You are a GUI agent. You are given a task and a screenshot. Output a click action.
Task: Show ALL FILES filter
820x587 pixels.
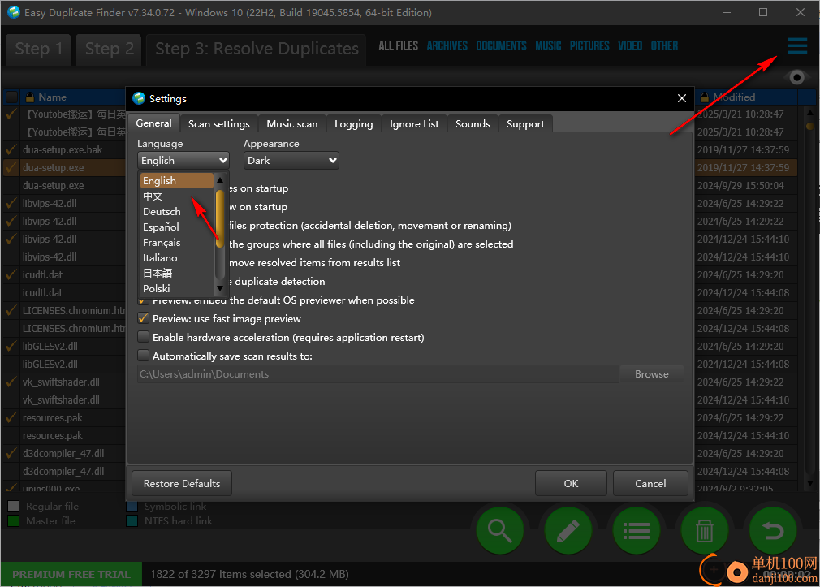(x=398, y=46)
